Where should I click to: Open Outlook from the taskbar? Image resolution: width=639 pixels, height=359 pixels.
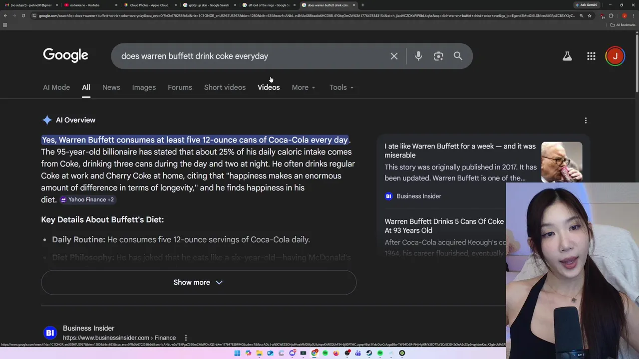tap(270, 353)
